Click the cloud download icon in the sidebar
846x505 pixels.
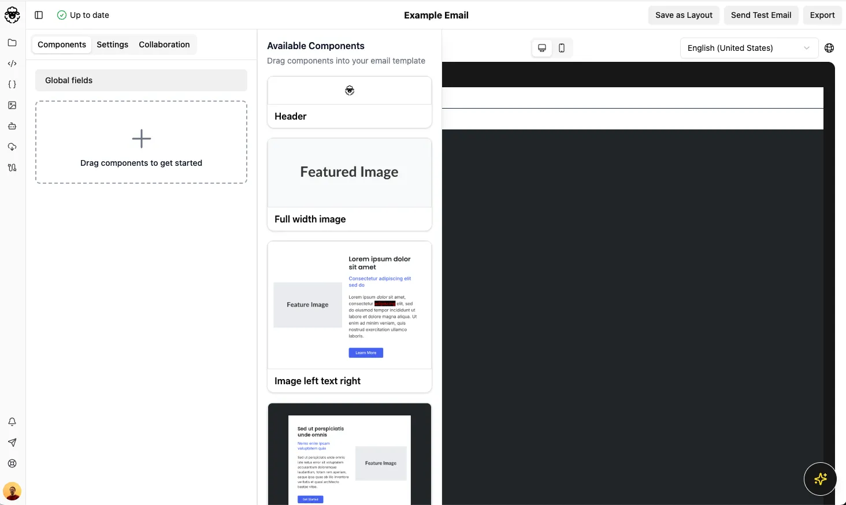click(12, 147)
